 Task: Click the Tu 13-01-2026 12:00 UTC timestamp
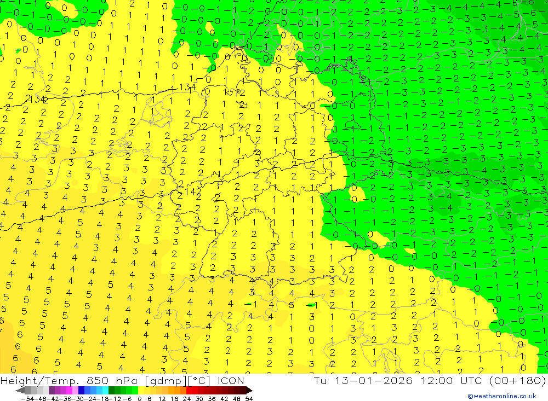(430, 380)
